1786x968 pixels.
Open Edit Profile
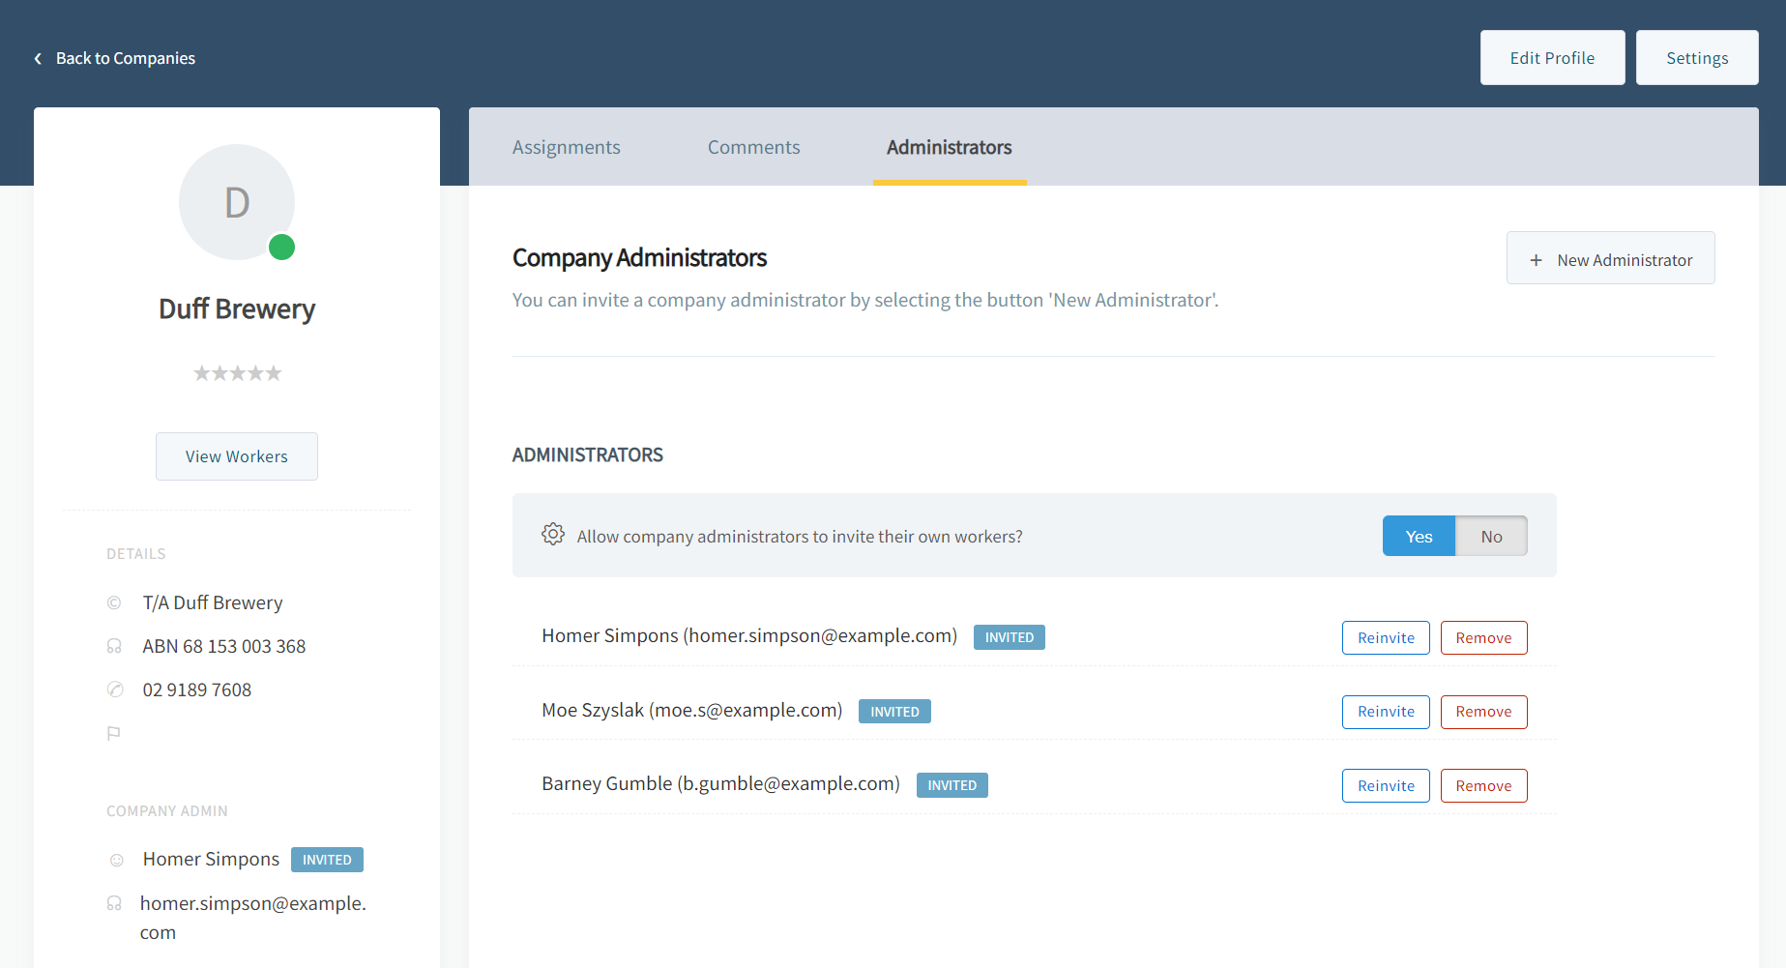(x=1552, y=58)
